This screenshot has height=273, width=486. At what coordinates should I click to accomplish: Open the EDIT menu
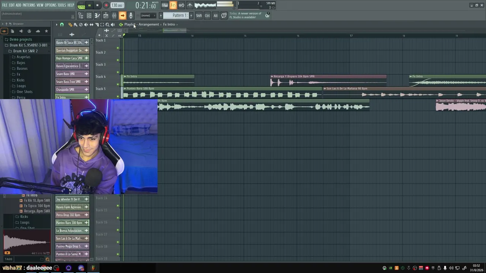[12, 5]
